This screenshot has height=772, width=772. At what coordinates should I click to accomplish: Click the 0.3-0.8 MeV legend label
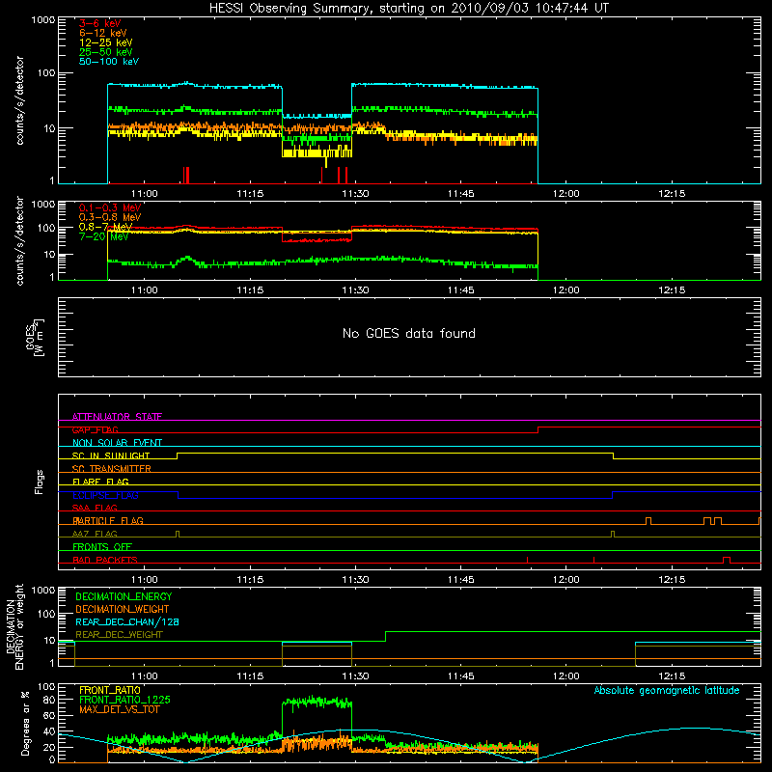[x=110, y=217]
